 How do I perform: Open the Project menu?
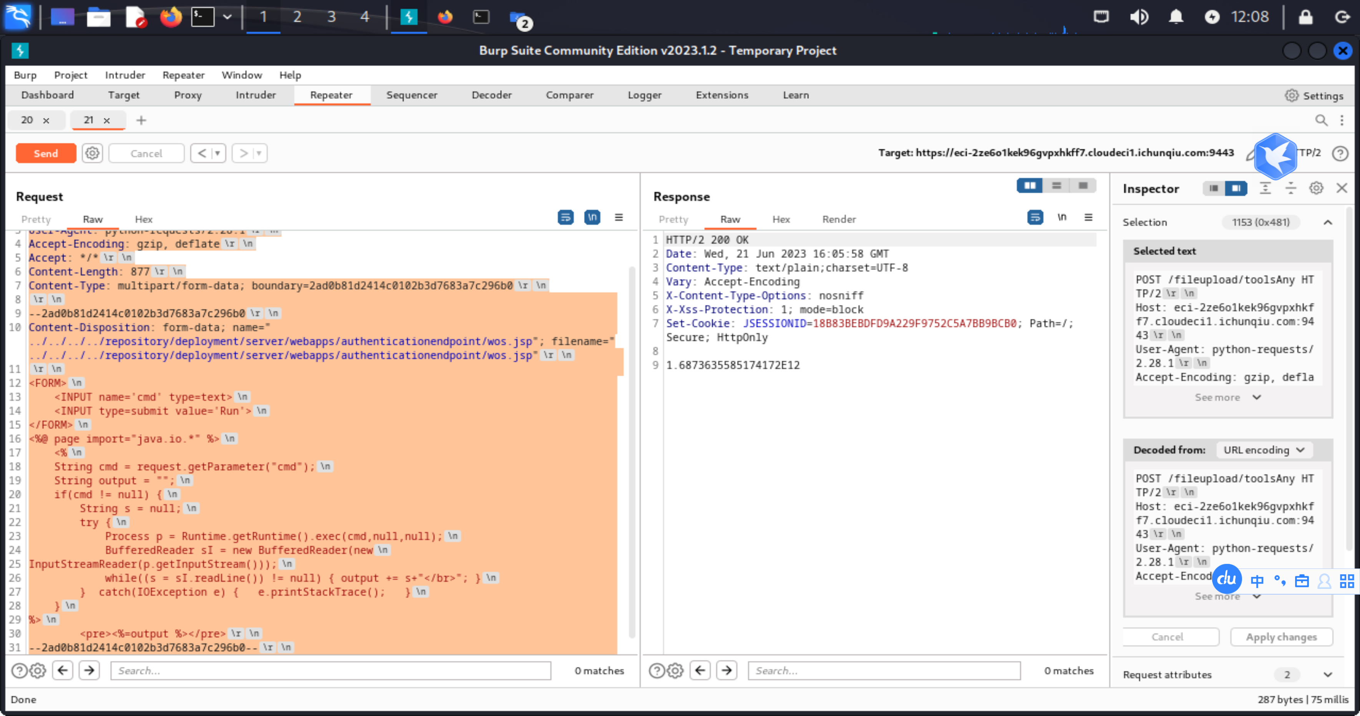pos(70,75)
